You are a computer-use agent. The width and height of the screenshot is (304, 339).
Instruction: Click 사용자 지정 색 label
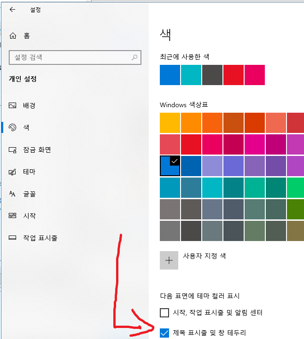pos(205,256)
